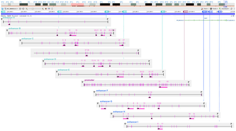Click the zoom in magnifier
Screen dimensions: 236x131
[x=43, y=9]
